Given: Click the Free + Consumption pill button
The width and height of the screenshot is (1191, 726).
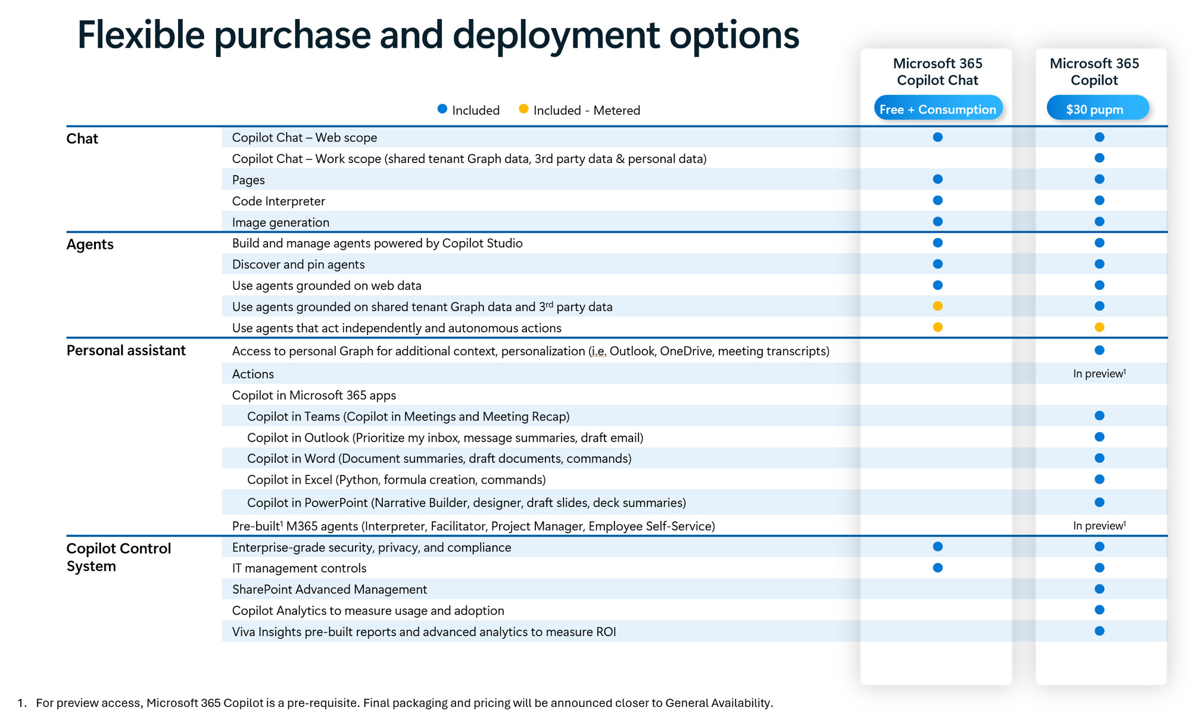Looking at the screenshot, I should pos(938,109).
